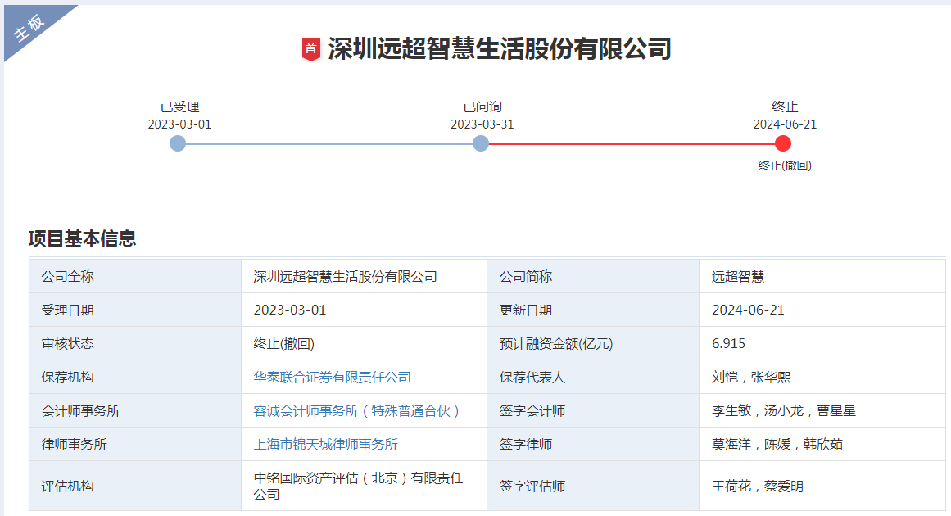
Task: Click the 终止(撤回) label under timeline
Action: click(785, 165)
